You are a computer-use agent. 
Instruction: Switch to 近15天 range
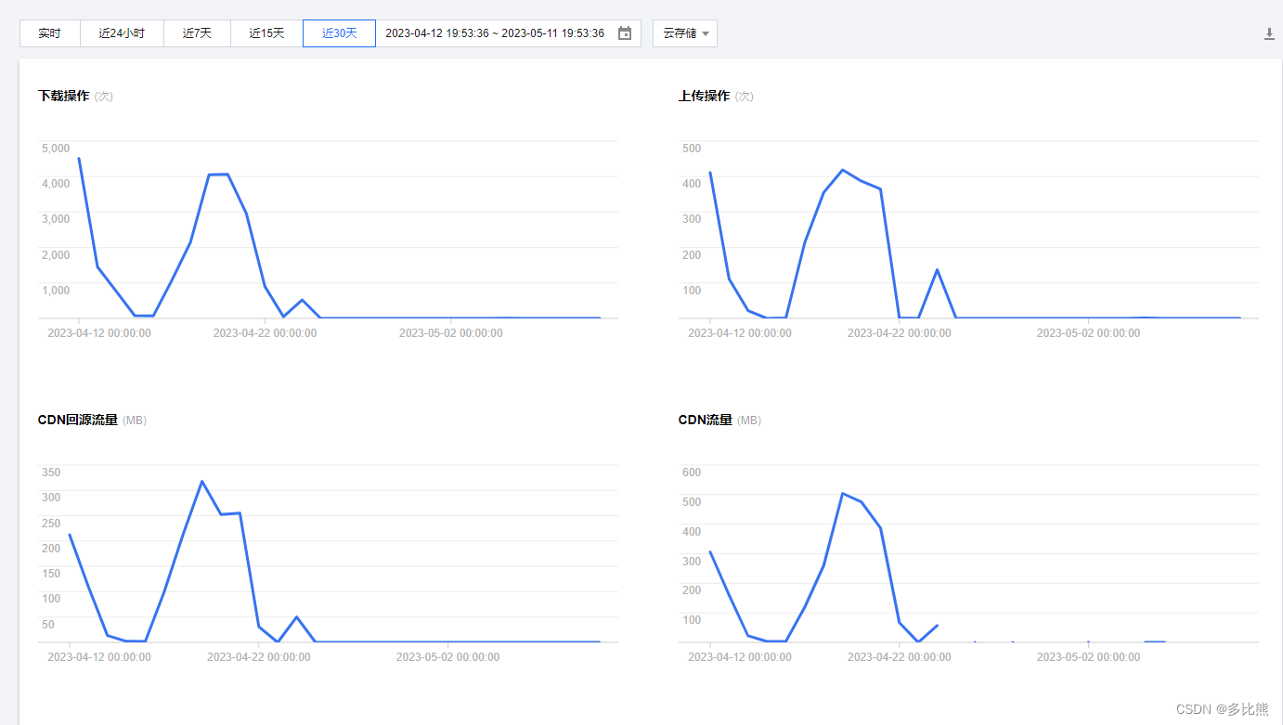tap(266, 33)
